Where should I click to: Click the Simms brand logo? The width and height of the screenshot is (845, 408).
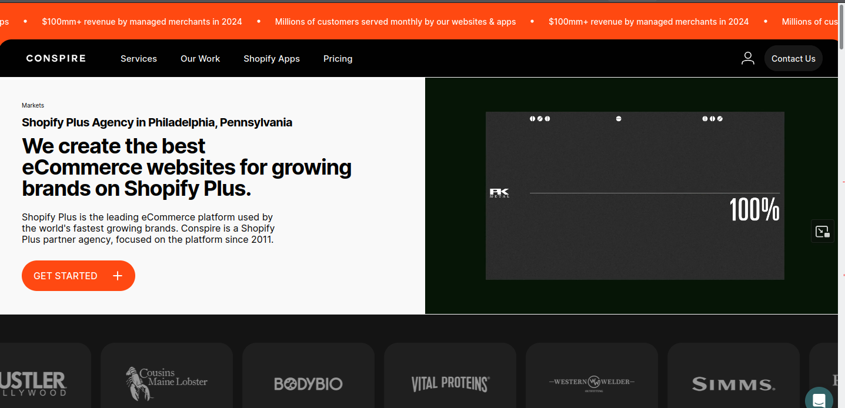coord(733,384)
